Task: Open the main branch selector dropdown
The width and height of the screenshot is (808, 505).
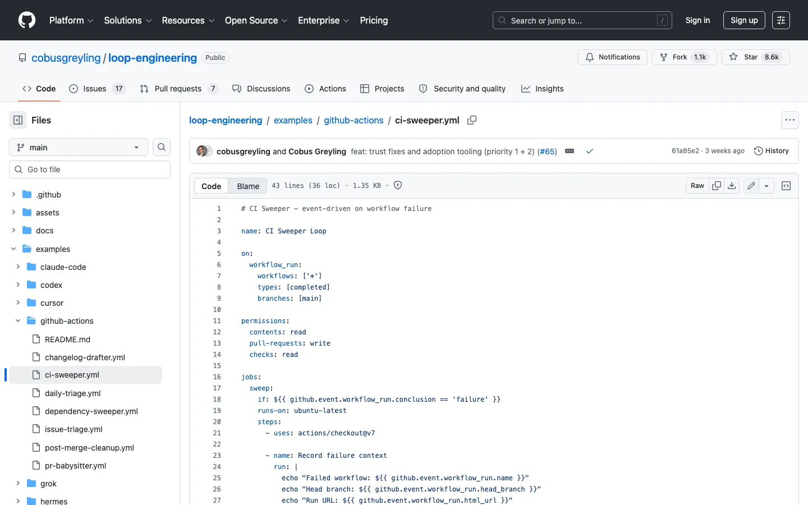Action: point(79,147)
